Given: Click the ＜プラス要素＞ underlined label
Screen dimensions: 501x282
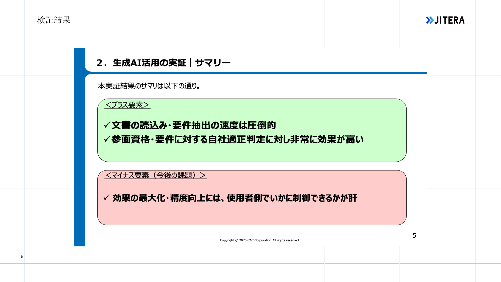Looking at the screenshot, I should click(x=127, y=105).
